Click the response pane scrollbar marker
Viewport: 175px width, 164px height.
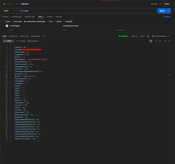coord(170,75)
